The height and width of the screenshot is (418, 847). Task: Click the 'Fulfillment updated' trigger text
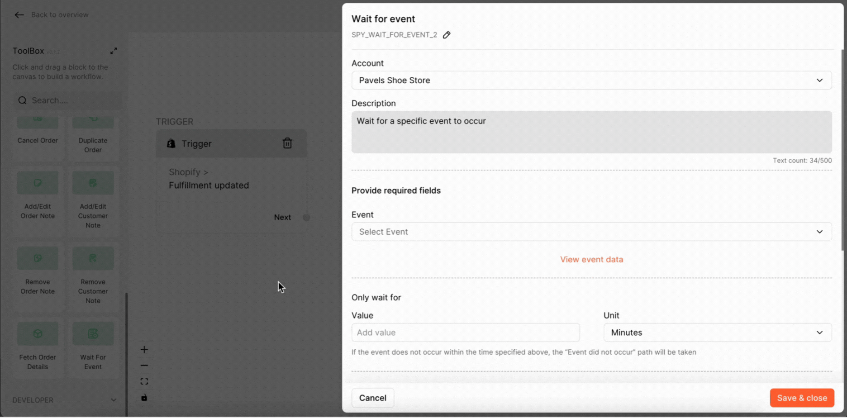coord(209,185)
